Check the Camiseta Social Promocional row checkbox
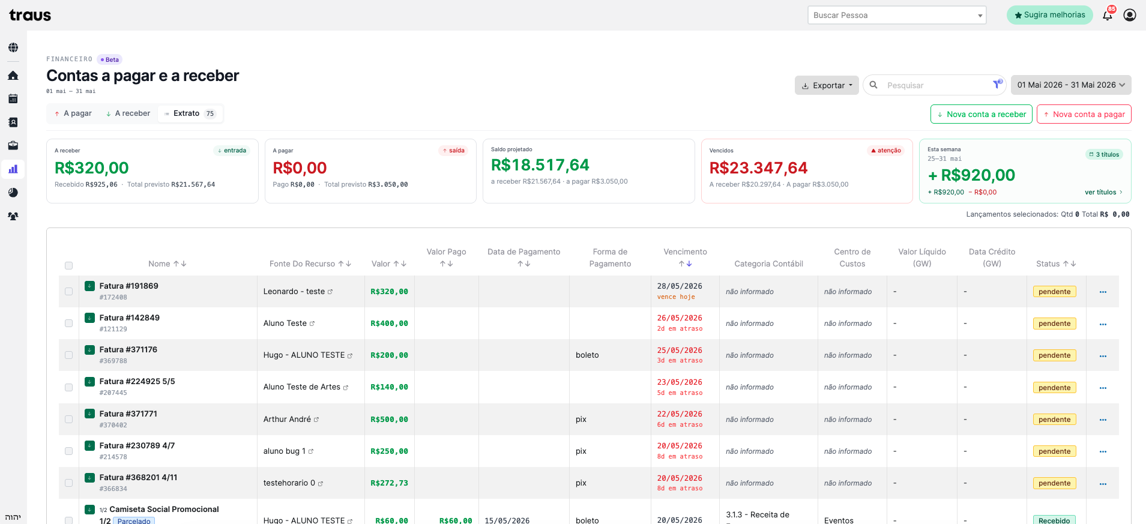Viewport: 1146px width, 524px height. [68, 520]
